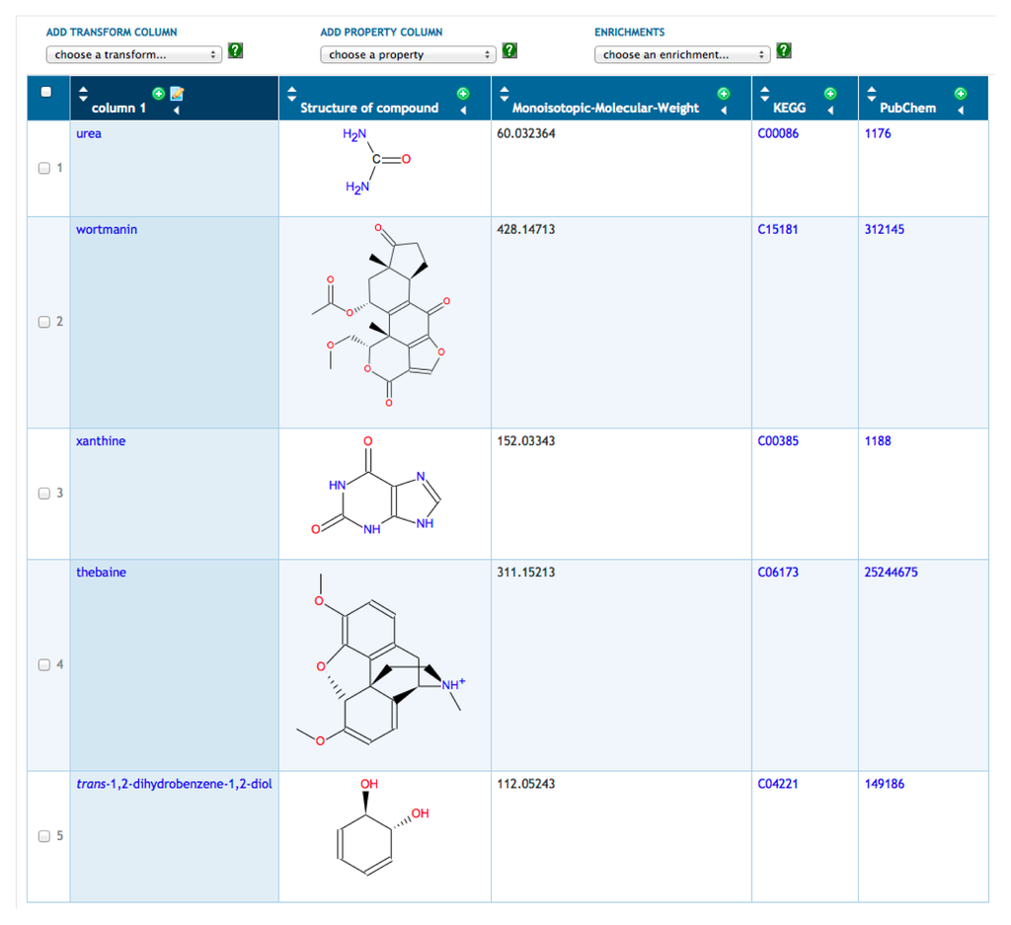
Task: Click the green plus icon in PubChem header
Action: click(960, 94)
